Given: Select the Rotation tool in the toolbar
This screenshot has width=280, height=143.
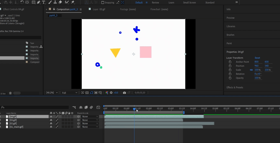Looking at the screenshot, I should (x=22, y=2).
